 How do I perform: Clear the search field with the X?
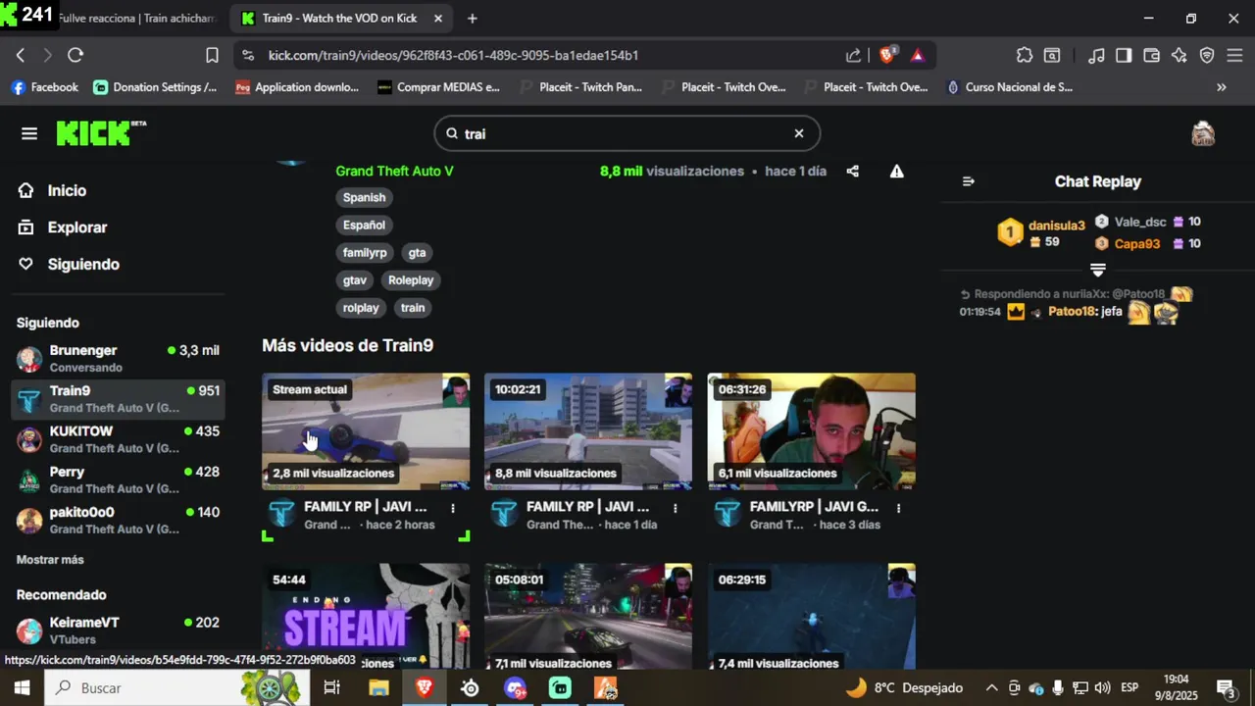(798, 133)
